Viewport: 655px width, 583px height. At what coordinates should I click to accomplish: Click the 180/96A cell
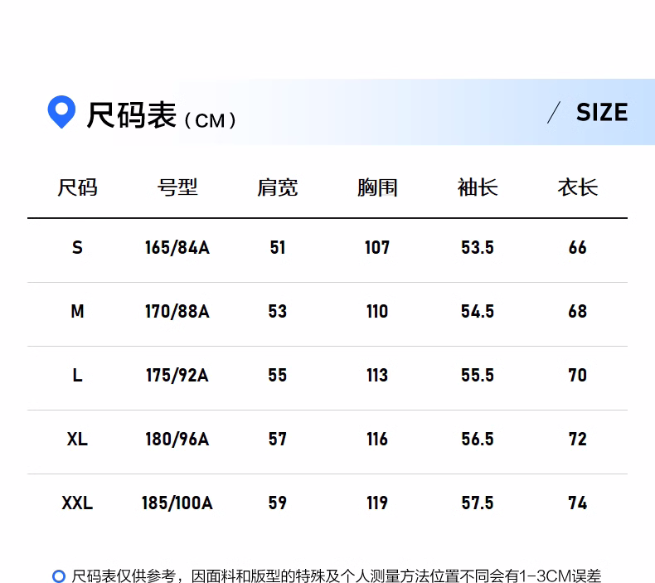tap(177, 439)
